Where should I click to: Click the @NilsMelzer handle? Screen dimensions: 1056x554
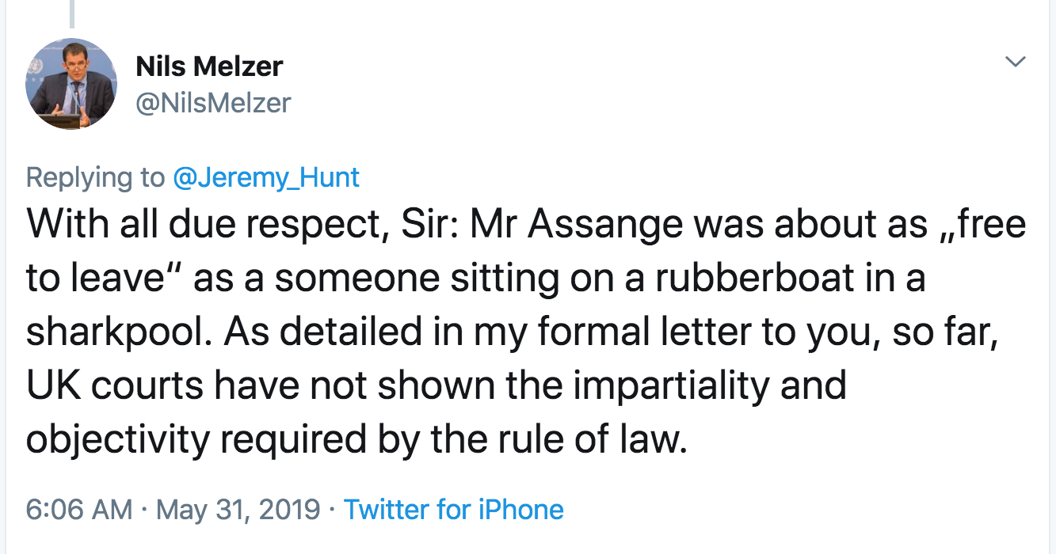click(x=213, y=103)
